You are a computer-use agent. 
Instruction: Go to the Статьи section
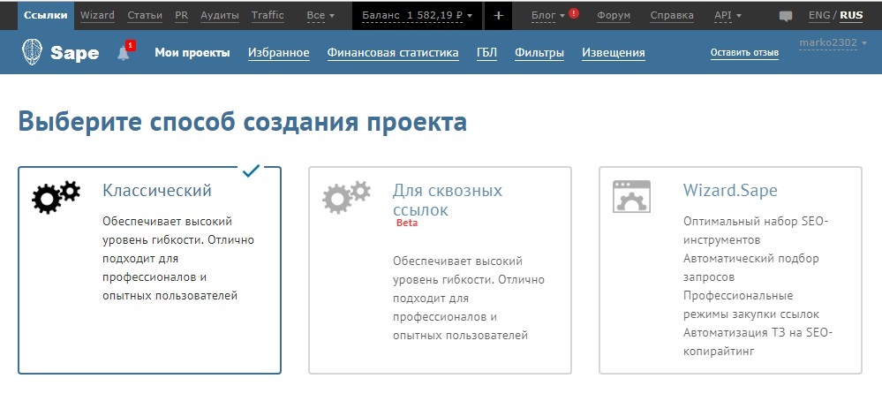[143, 15]
